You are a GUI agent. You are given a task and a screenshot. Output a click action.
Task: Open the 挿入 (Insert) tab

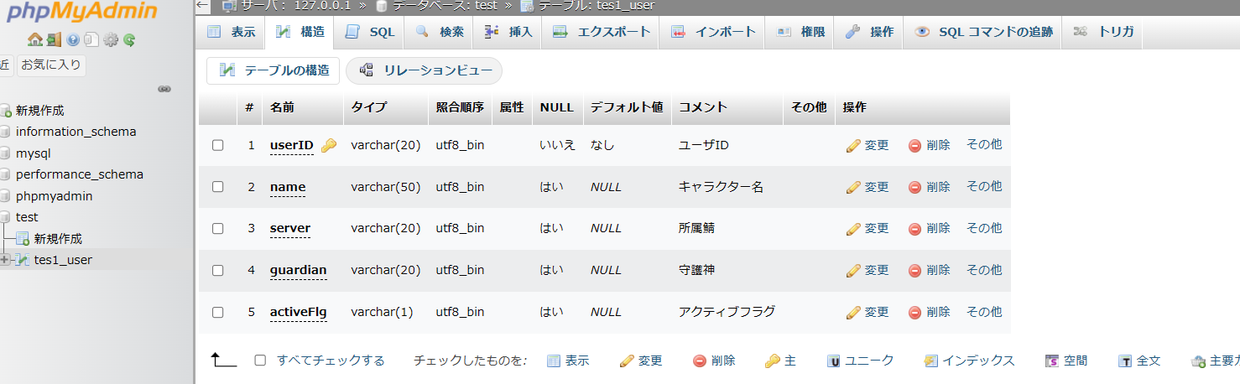coord(508,32)
